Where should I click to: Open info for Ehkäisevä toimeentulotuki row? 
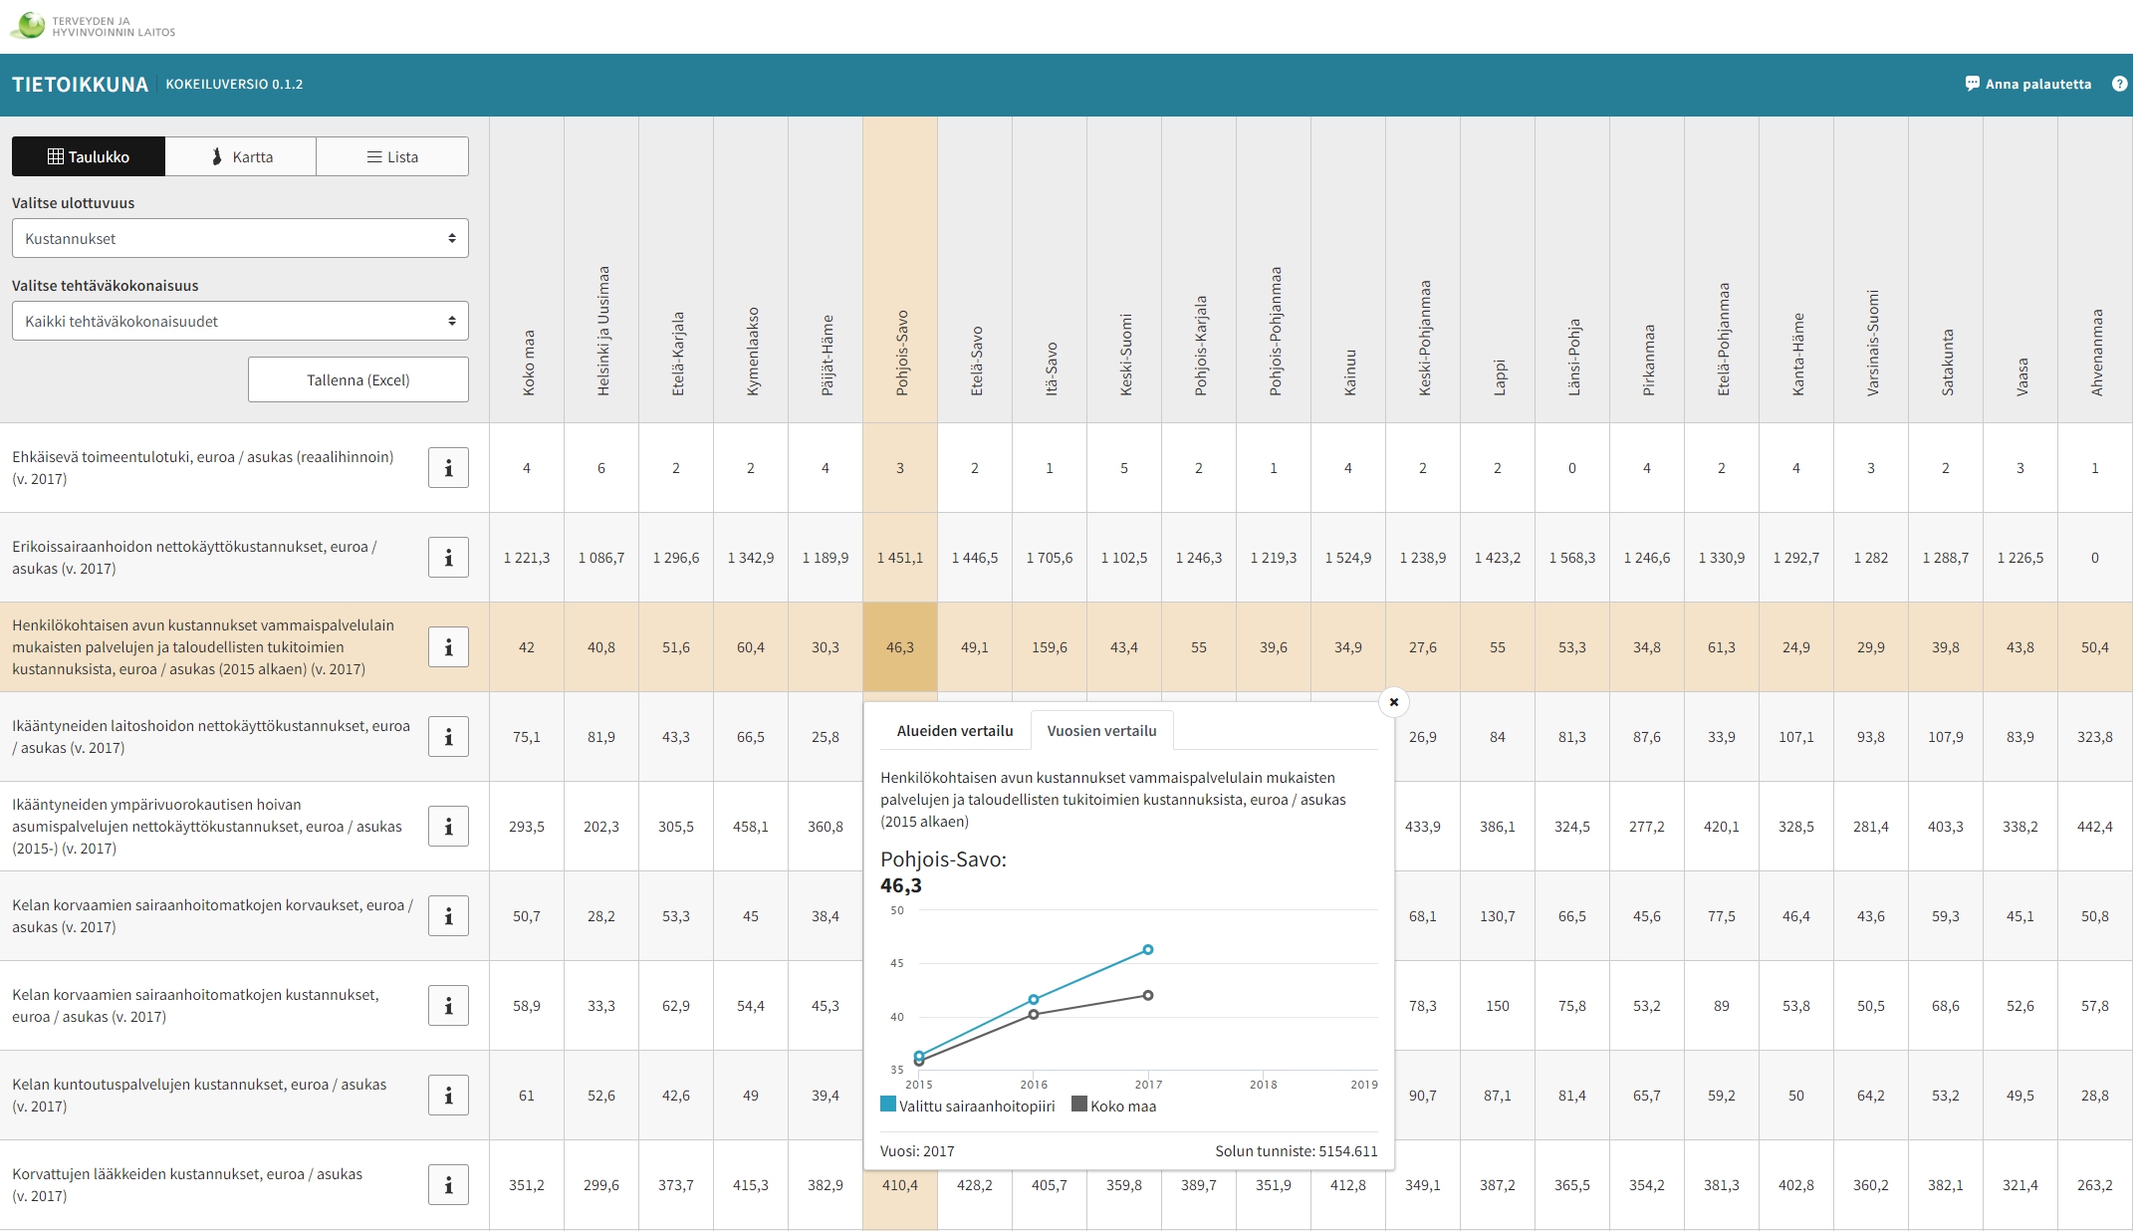pos(448,468)
